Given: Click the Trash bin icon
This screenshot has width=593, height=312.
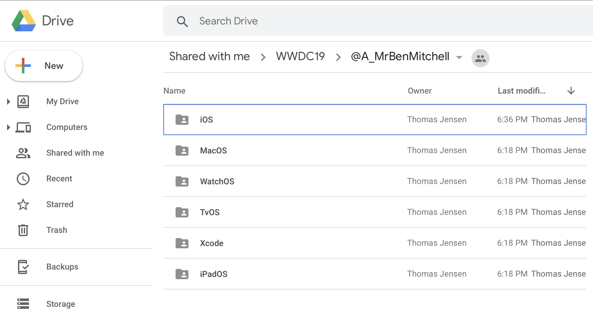Looking at the screenshot, I should 23,230.
